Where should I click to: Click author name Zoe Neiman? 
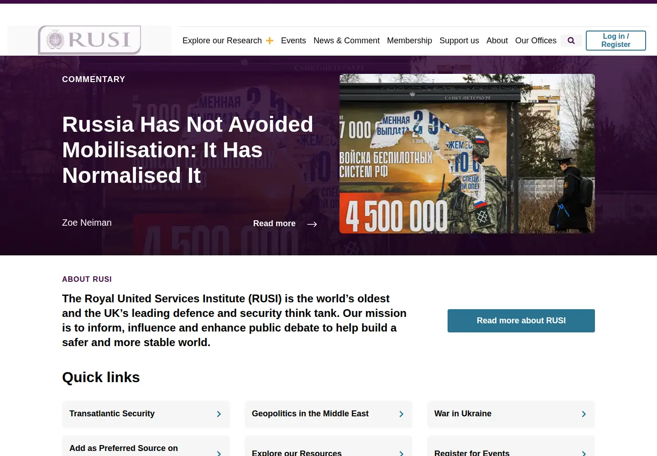(x=87, y=223)
